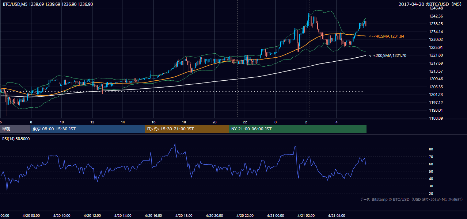Click the Bitstamp data source caption

411,199
